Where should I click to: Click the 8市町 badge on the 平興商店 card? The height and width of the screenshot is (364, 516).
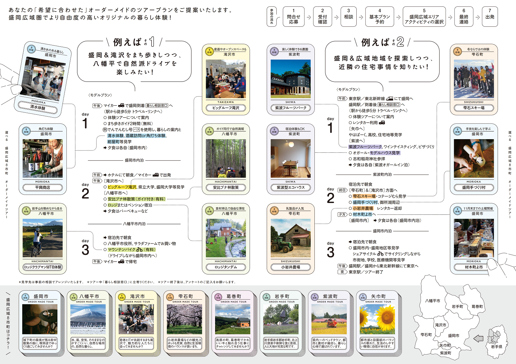26,131
